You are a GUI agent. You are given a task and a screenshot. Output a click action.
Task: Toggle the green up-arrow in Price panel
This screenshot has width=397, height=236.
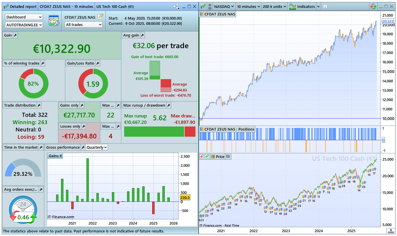click(x=207, y=157)
